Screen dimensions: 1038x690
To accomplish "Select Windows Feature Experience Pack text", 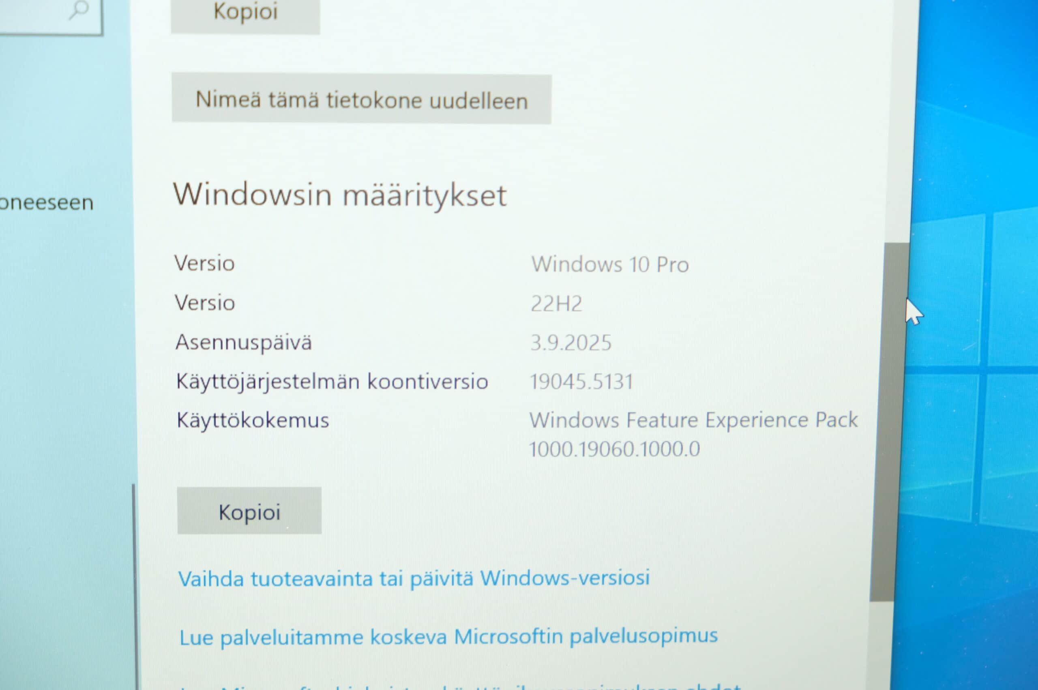I will [693, 420].
